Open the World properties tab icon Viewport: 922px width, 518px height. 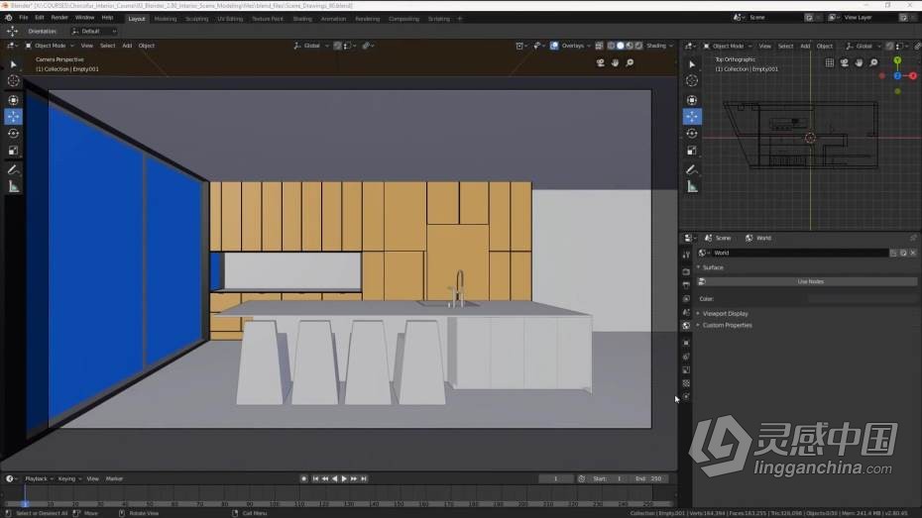[x=686, y=326]
